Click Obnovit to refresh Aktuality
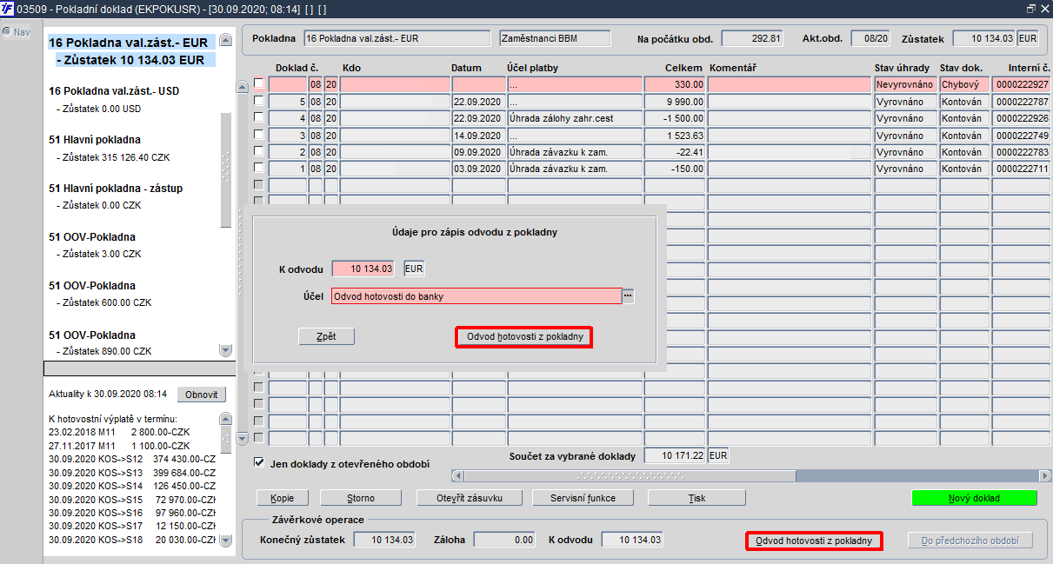1053x564 pixels. 202,395
